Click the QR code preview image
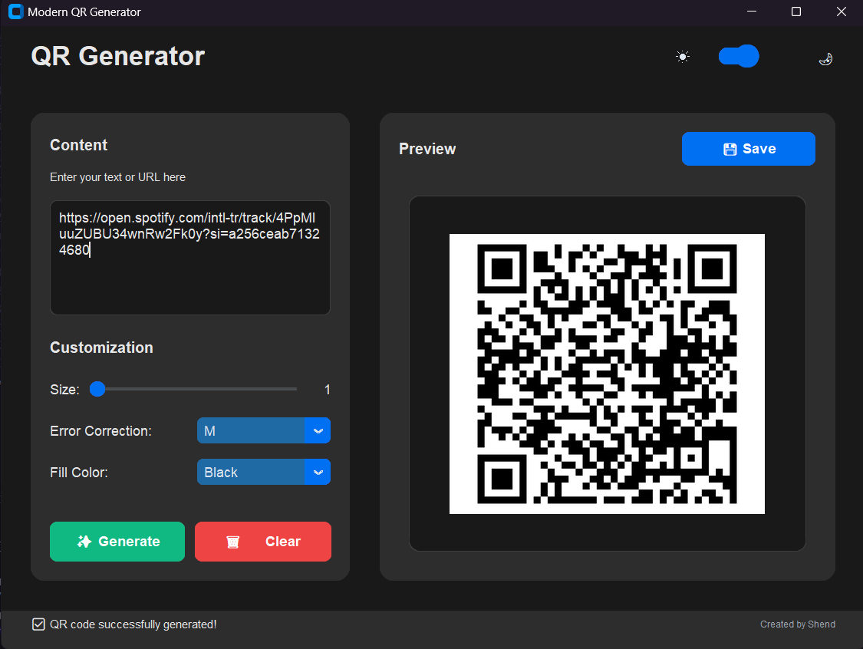Image resolution: width=863 pixels, height=649 pixels. pyautogui.click(x=607, y=374)
